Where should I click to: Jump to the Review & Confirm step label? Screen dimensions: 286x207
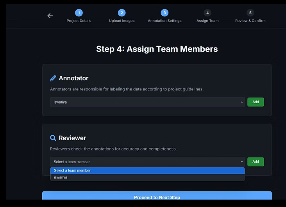click(x=250, y=21)
